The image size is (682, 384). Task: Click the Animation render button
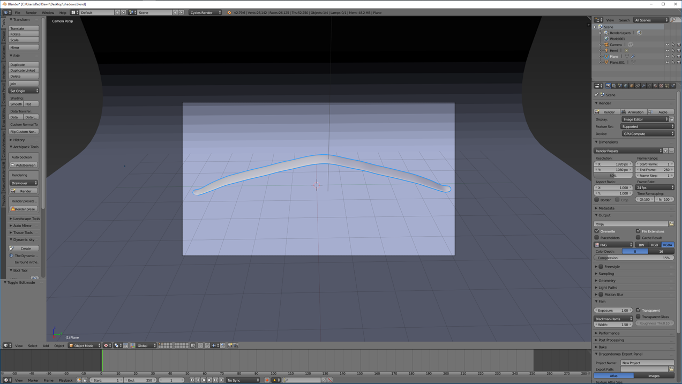(x=633, y=112)
